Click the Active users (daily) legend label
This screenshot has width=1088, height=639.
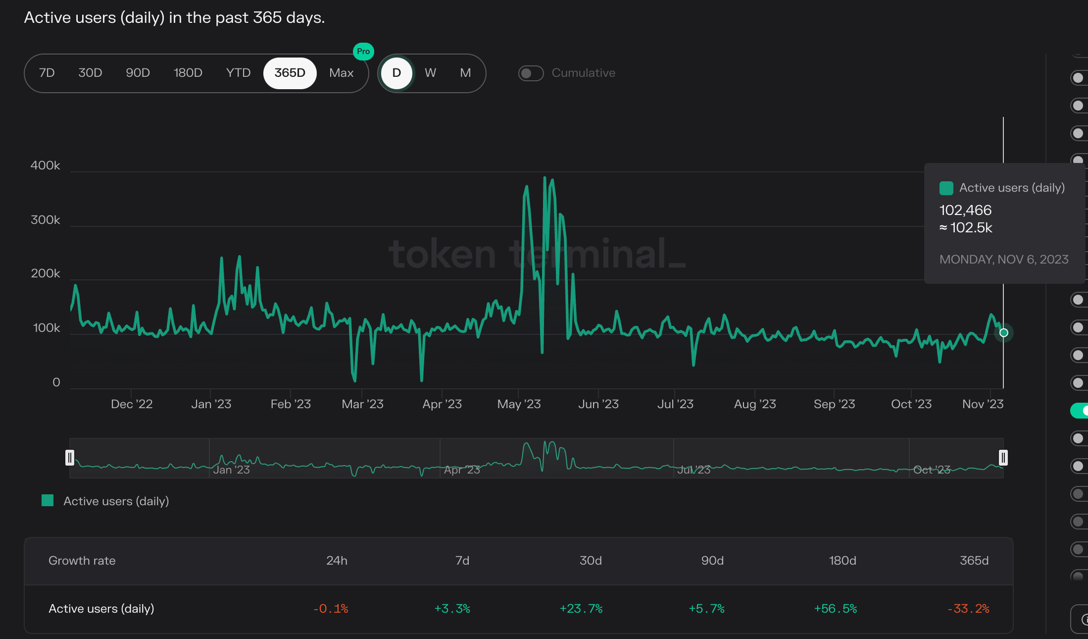(x=116, y=501)
